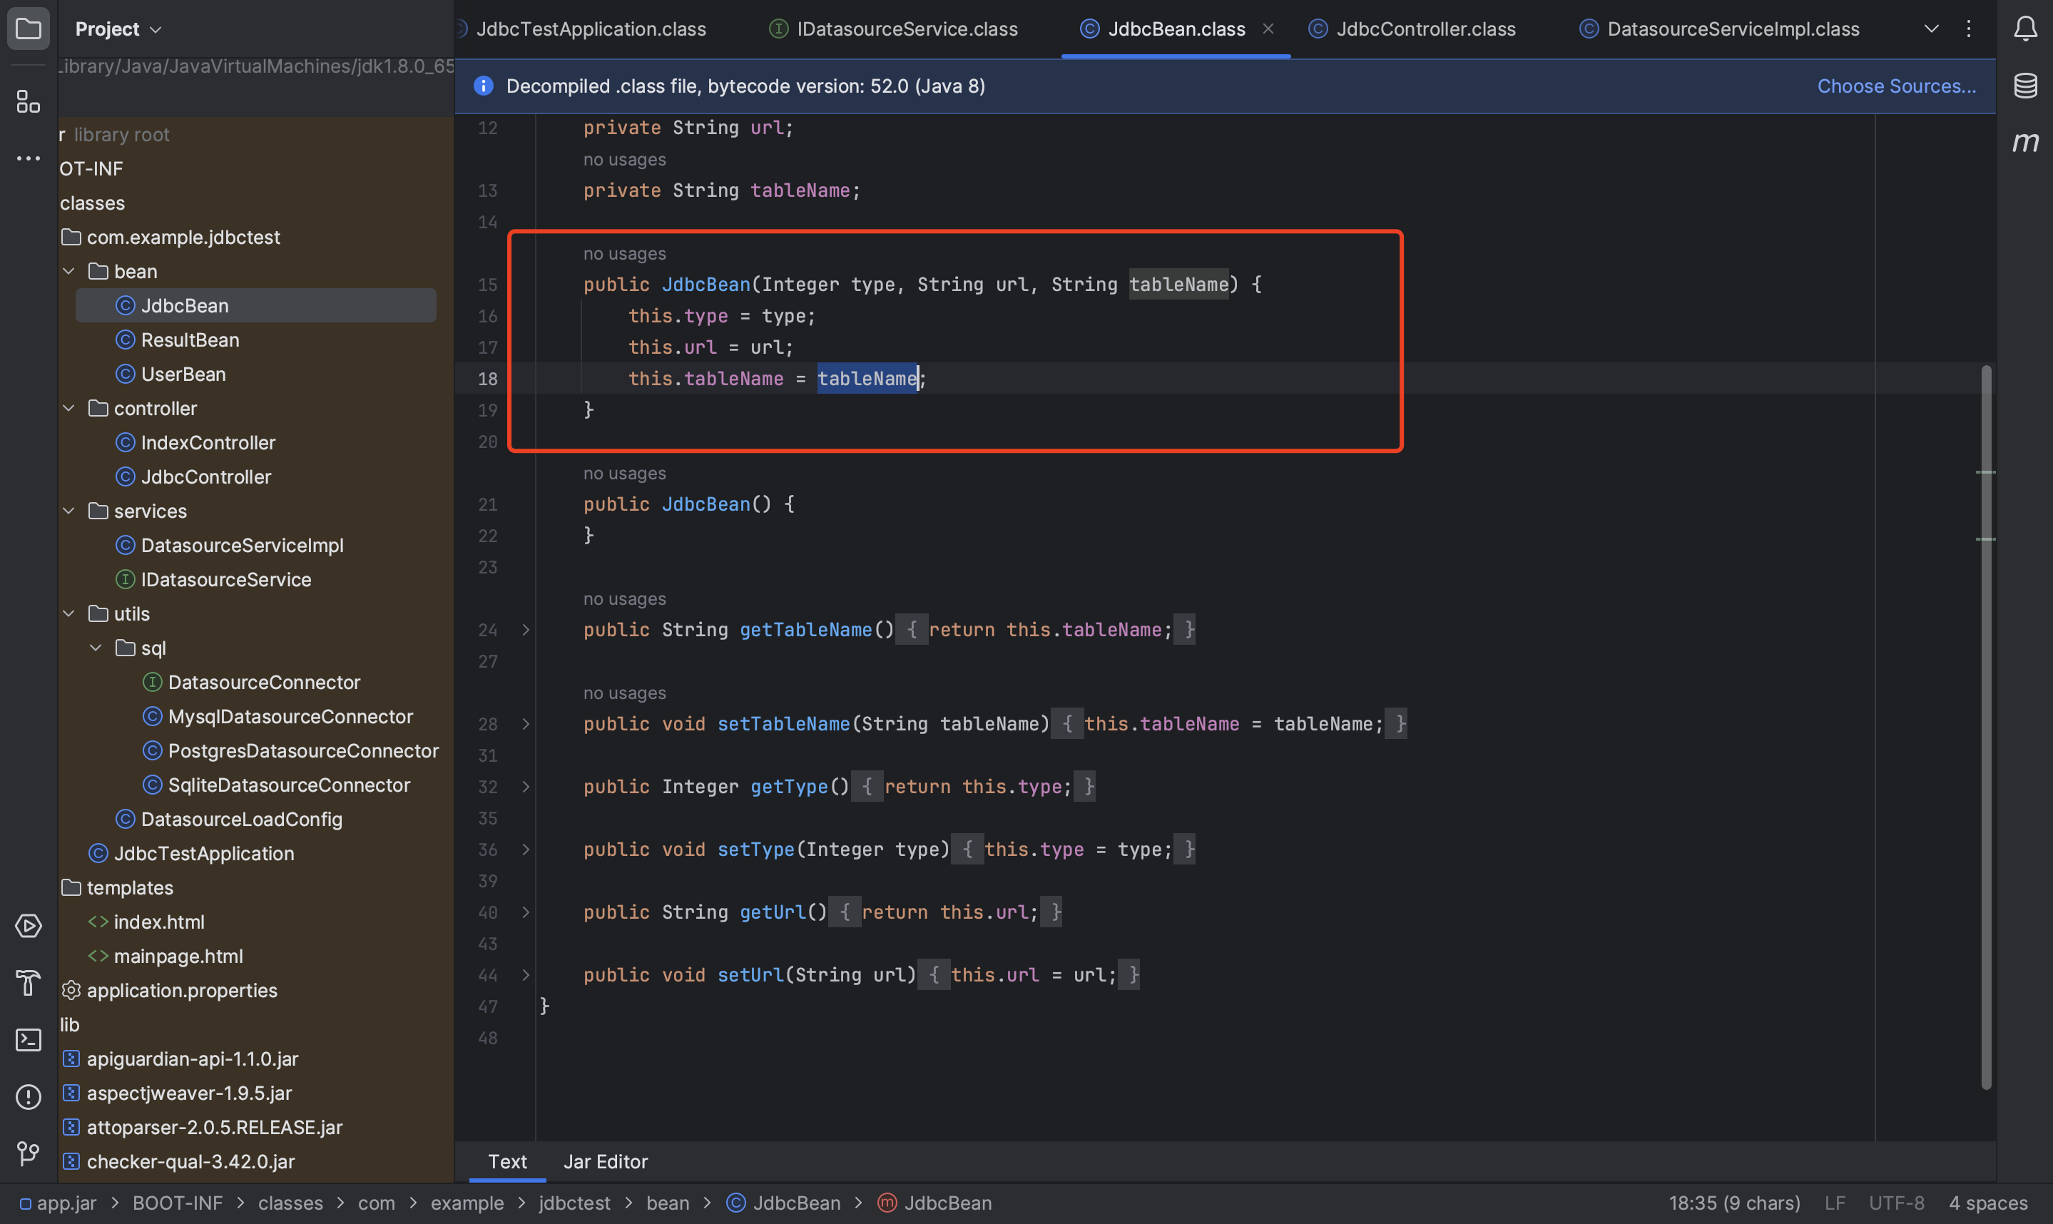Select the Text bottom tab
Image resolution: width=2053 pixels, height=1224 pixels.
[x=507, y=1161]
